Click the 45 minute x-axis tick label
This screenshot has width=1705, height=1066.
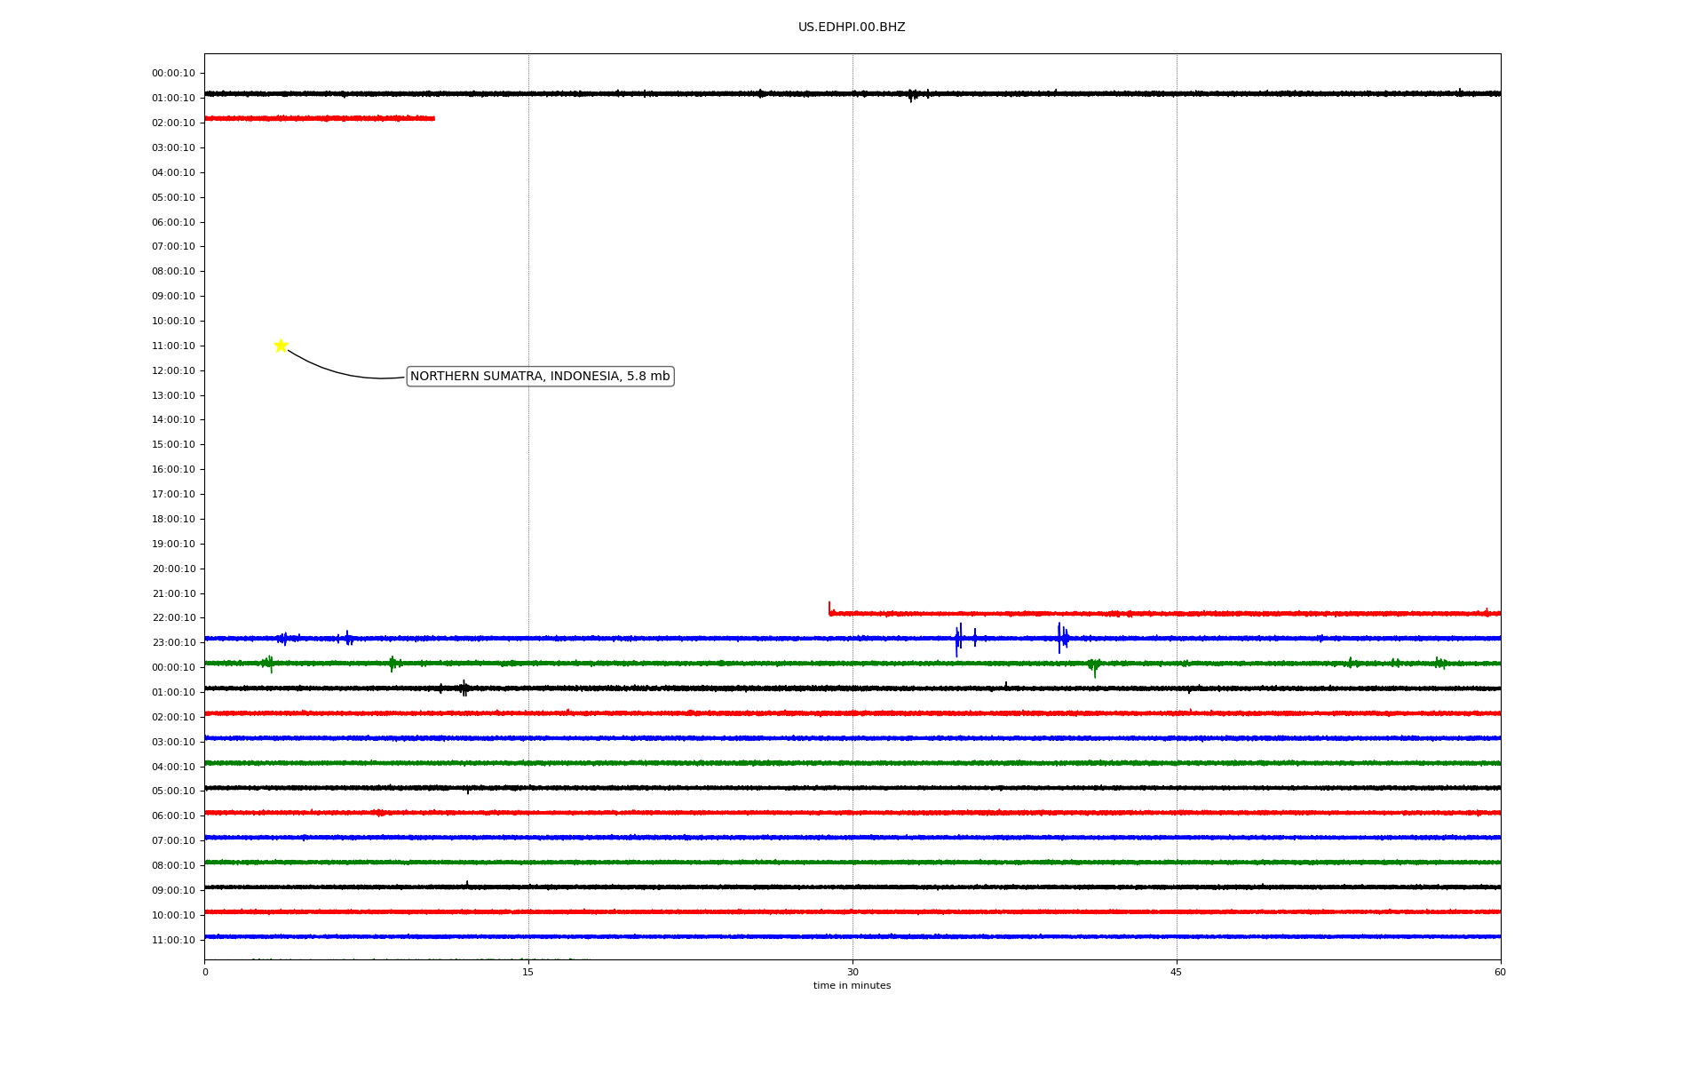point(1177,972)
